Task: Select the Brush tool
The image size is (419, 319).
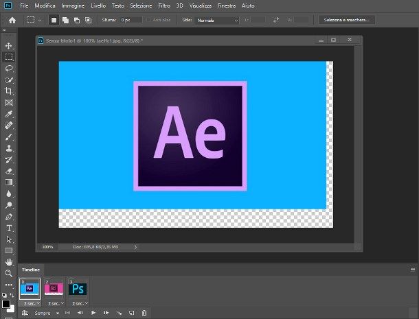Action: pos(8,137)
